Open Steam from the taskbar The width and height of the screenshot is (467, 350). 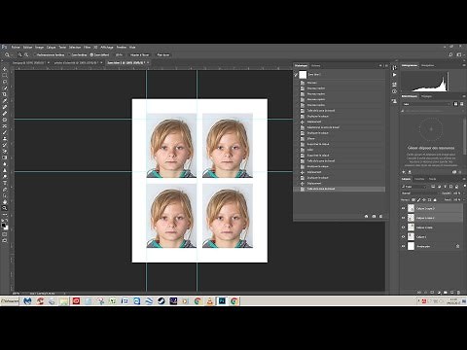point(161,301)
